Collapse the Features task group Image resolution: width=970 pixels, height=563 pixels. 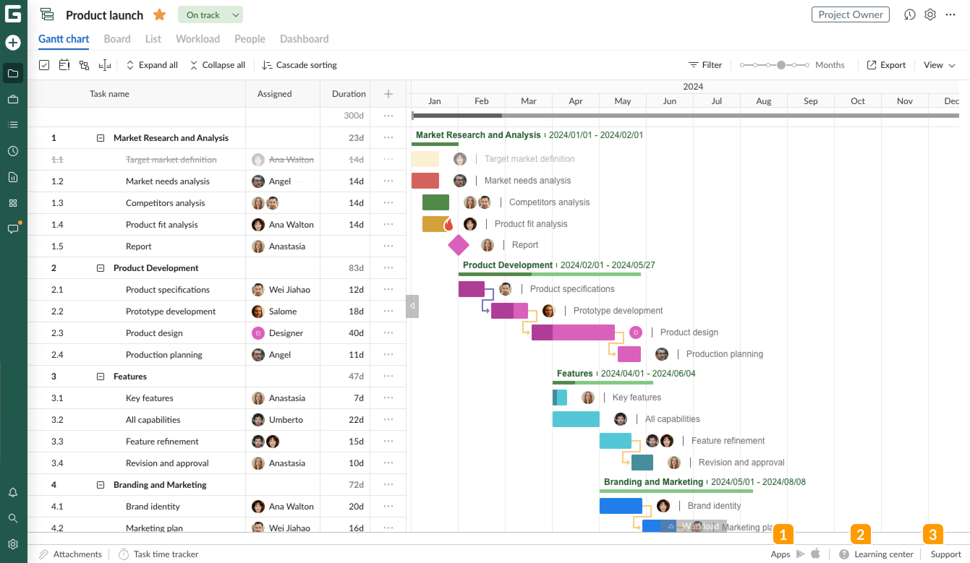click(101, 376)
